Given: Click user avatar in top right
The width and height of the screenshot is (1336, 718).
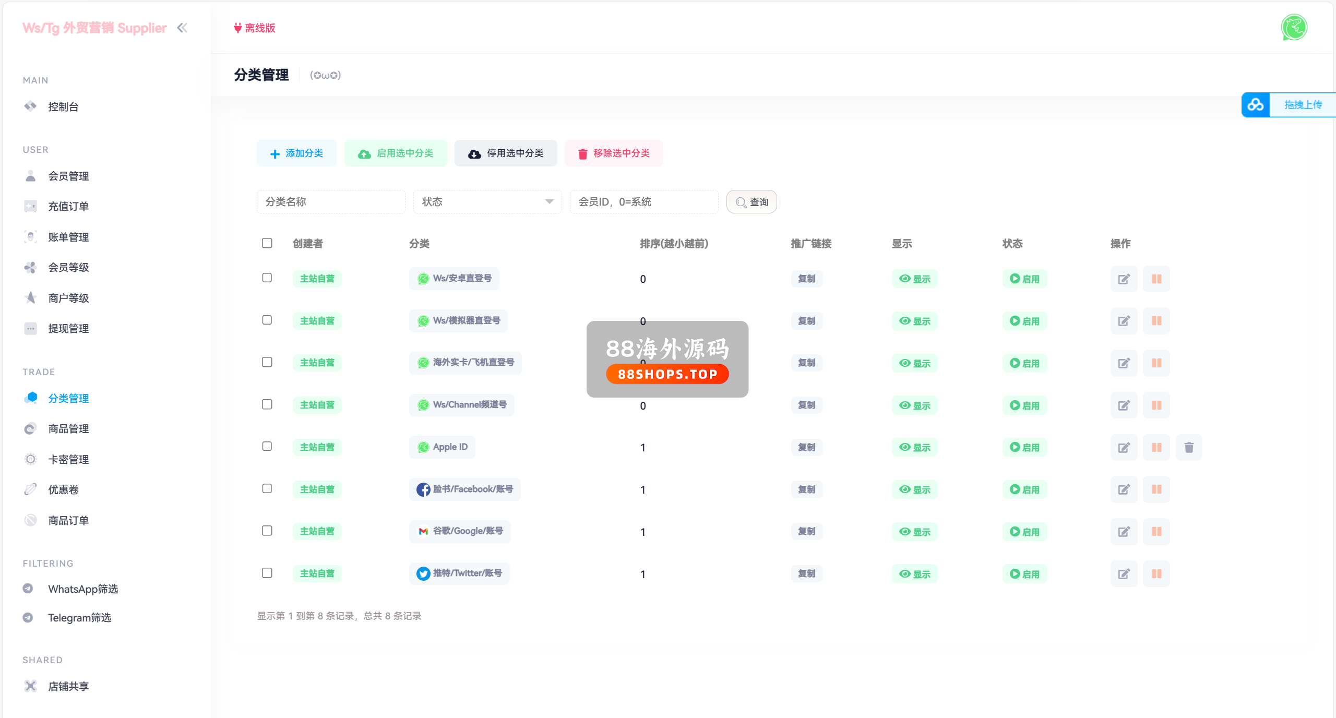Looking at the screenshot, I should click(1294, 28).
